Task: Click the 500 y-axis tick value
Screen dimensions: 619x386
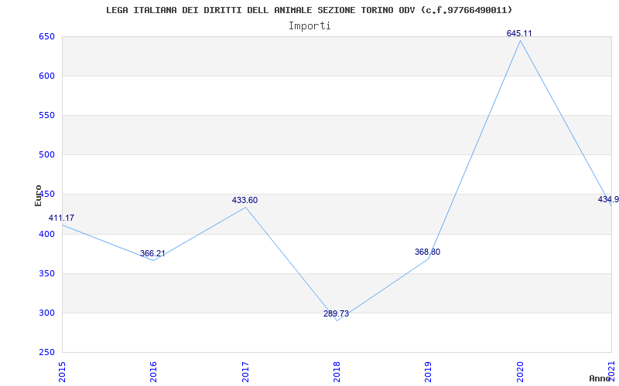Action: [x=46, y=155]
